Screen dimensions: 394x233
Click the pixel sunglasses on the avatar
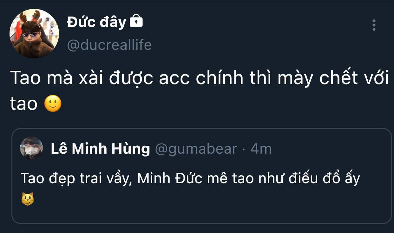click(x=30, y=34)
